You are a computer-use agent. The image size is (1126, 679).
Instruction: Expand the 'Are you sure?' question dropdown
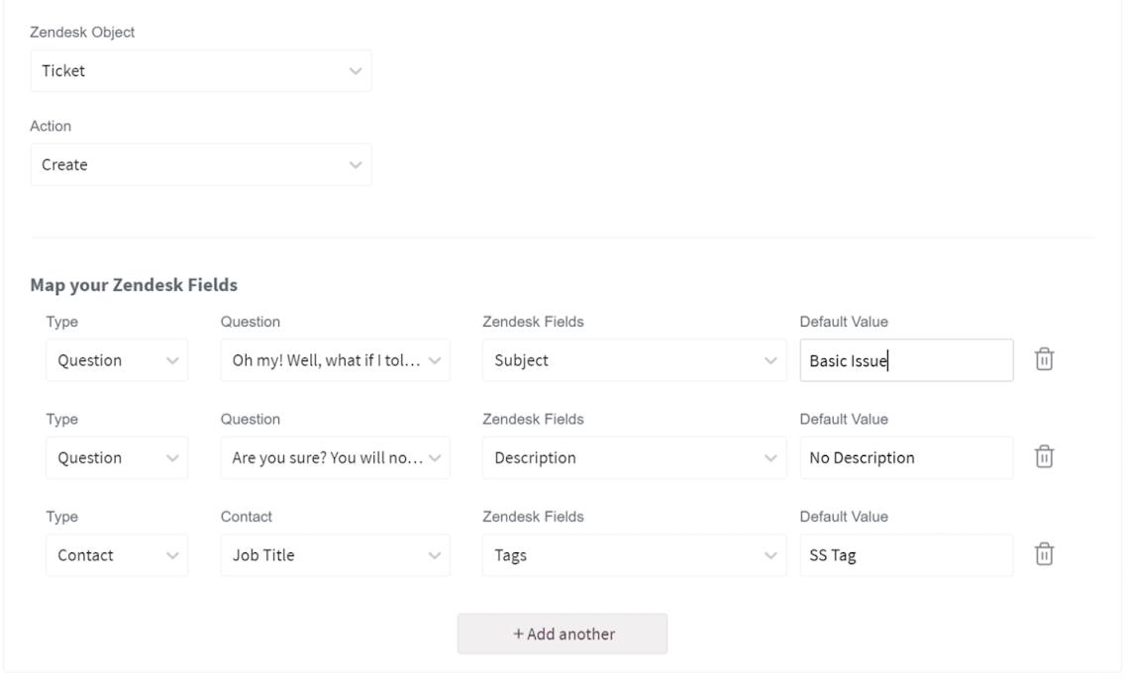[335, 458]
